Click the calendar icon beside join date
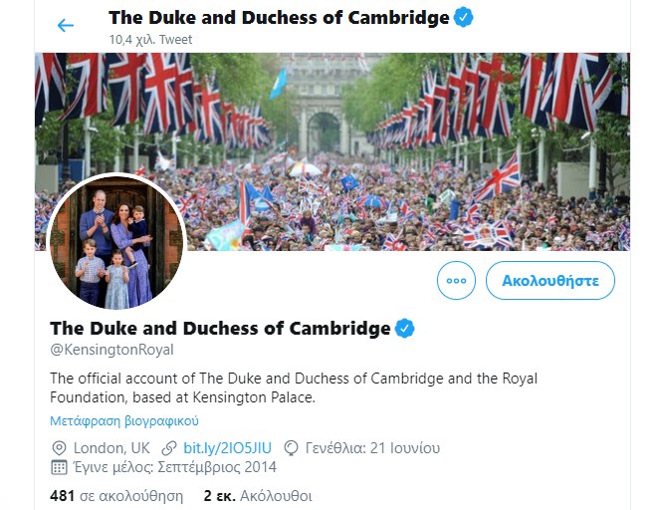 [59, 467]
